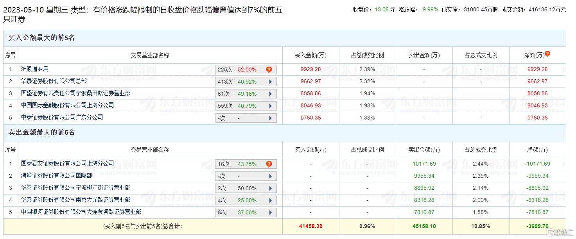The width and height of the screenshot is (576, 239).
Task: Click sell amount 9955.34
Action: 424,176
